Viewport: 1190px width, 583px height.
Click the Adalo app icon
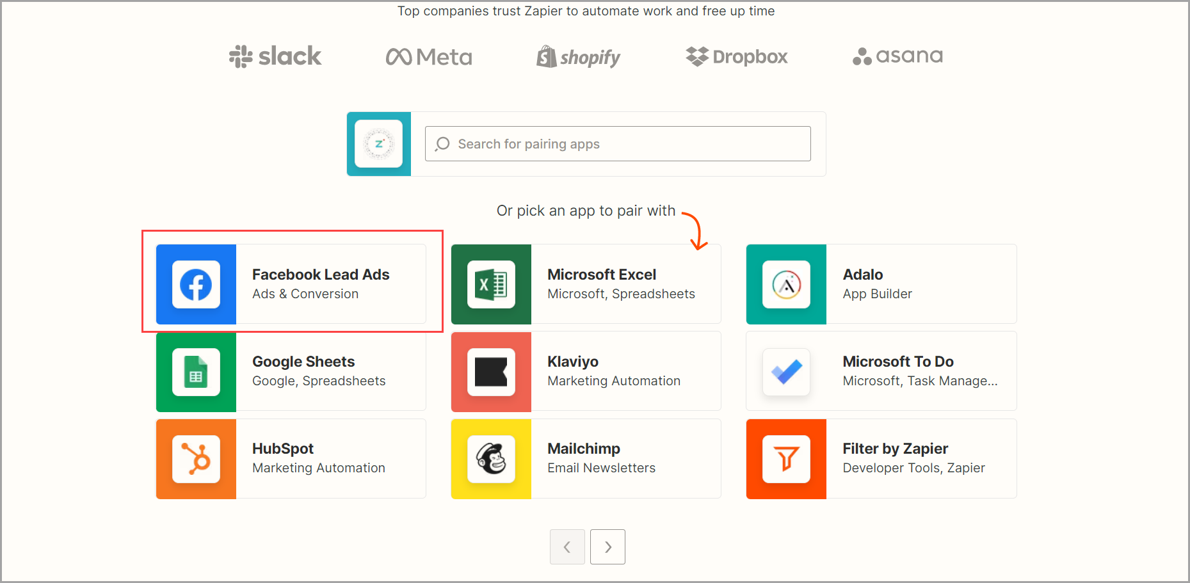[786, 284]
